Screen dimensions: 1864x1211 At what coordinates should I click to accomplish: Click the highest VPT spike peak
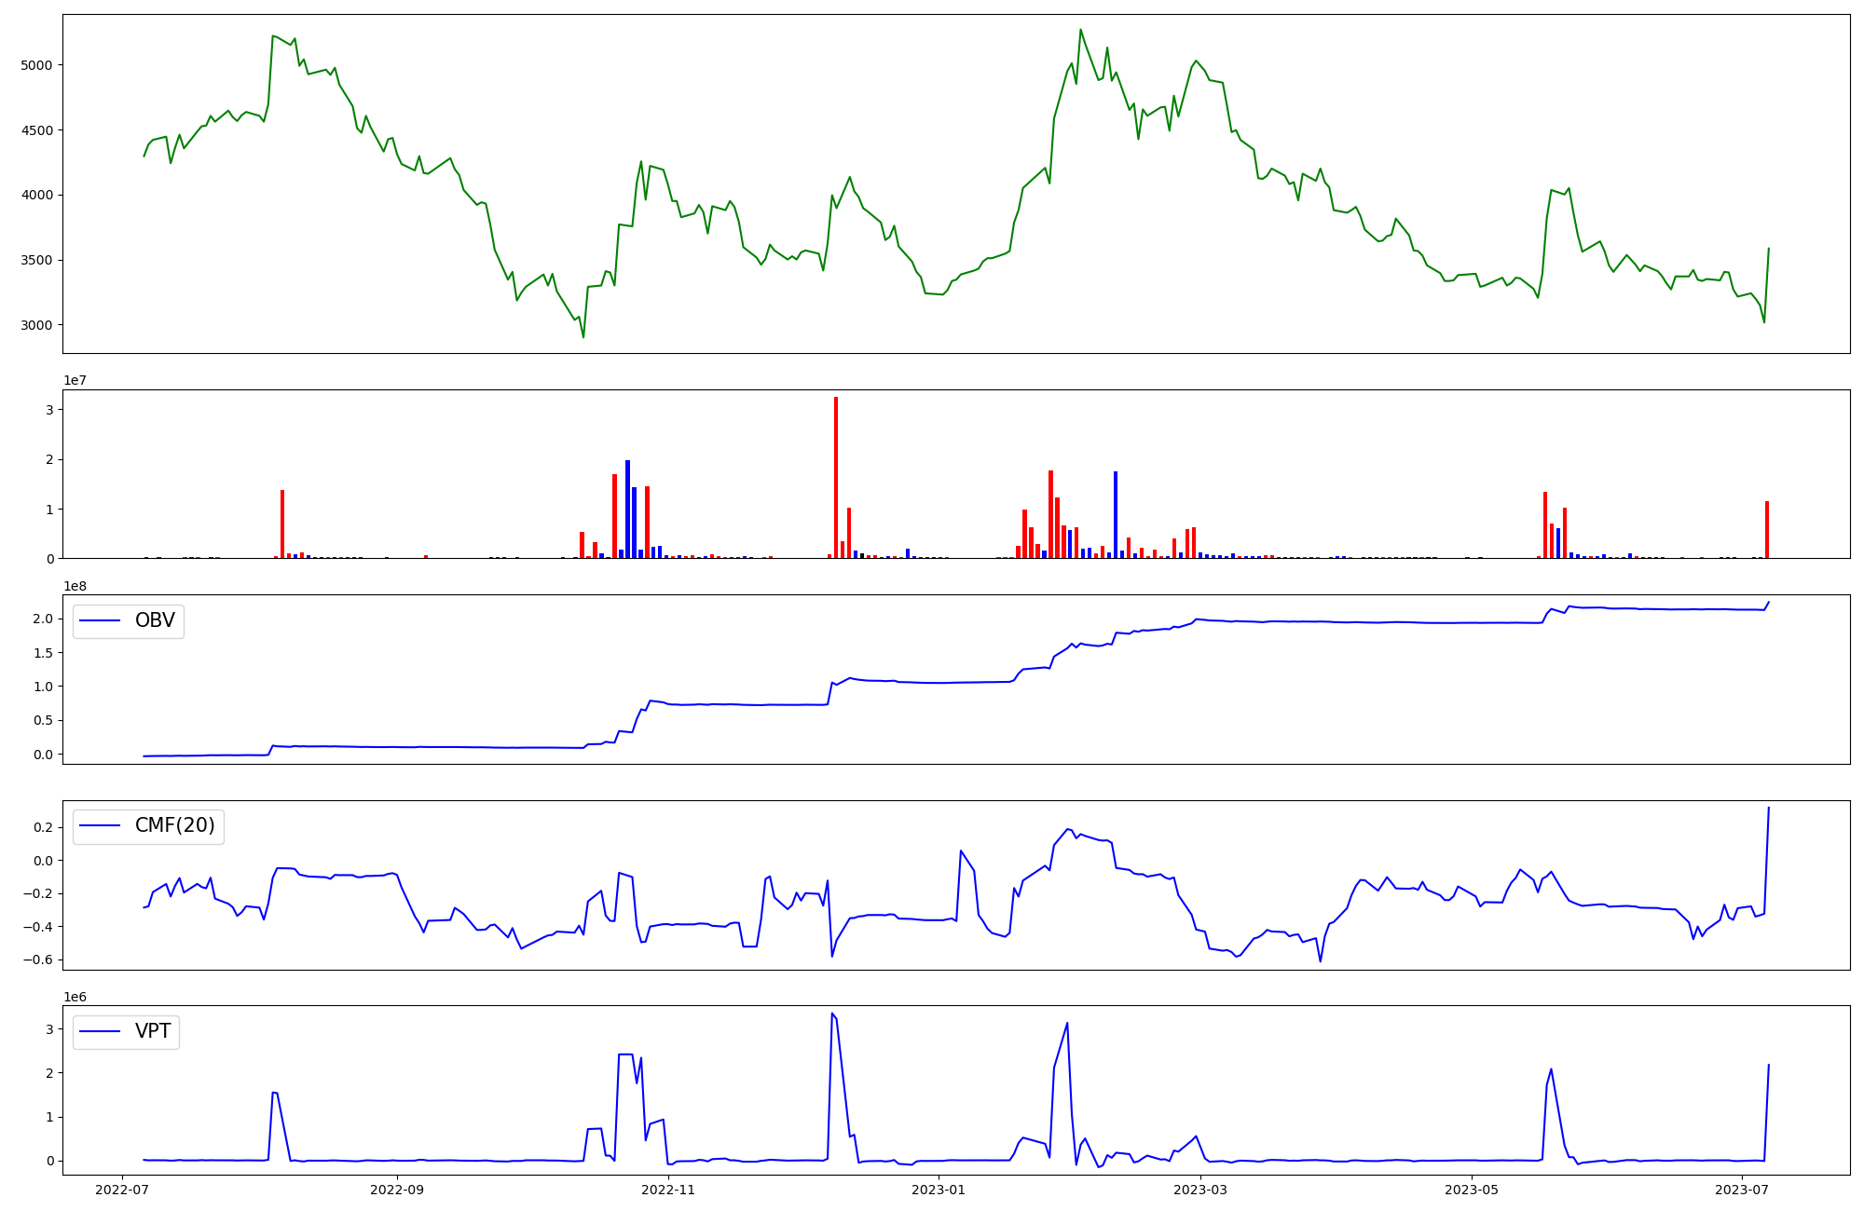tap(831, 1014)
